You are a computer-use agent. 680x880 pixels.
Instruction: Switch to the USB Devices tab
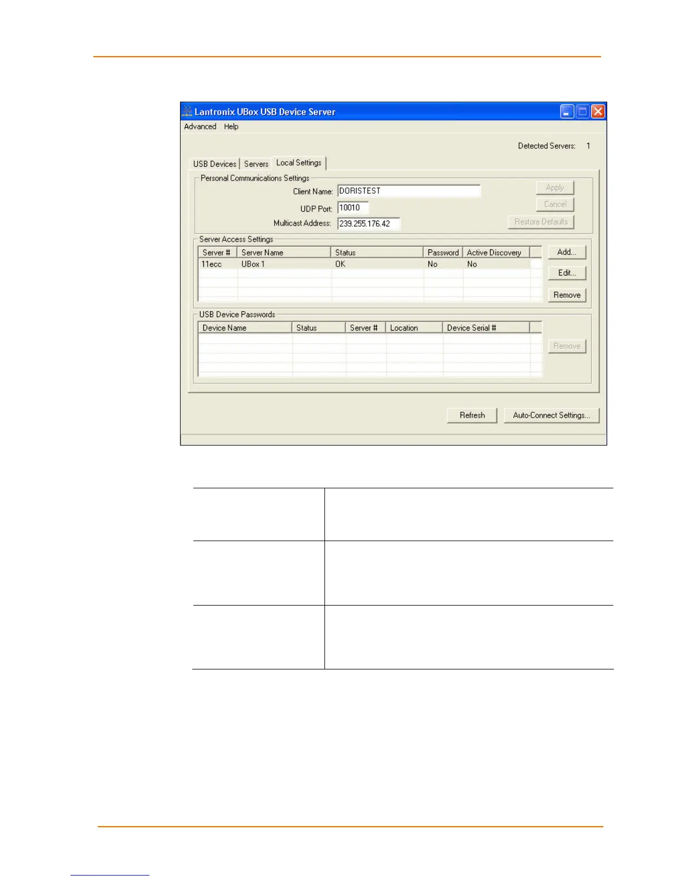[214, 164]
